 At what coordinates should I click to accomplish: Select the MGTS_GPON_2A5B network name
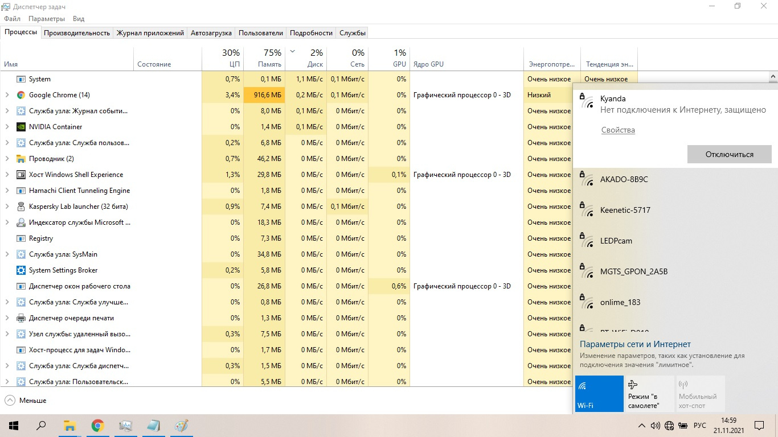click(634, 271)
